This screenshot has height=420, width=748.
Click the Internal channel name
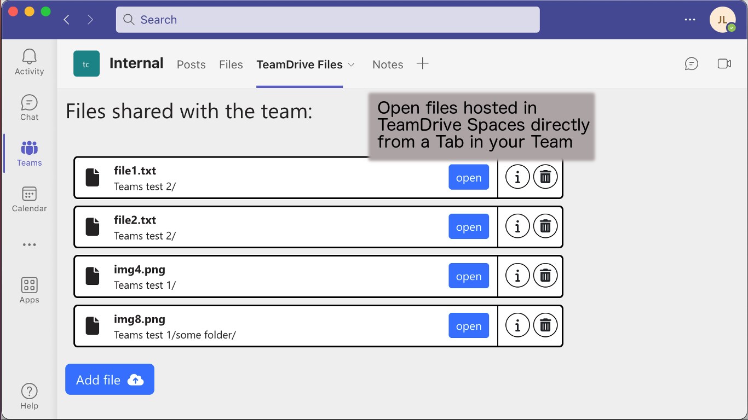tap(136, 63)
